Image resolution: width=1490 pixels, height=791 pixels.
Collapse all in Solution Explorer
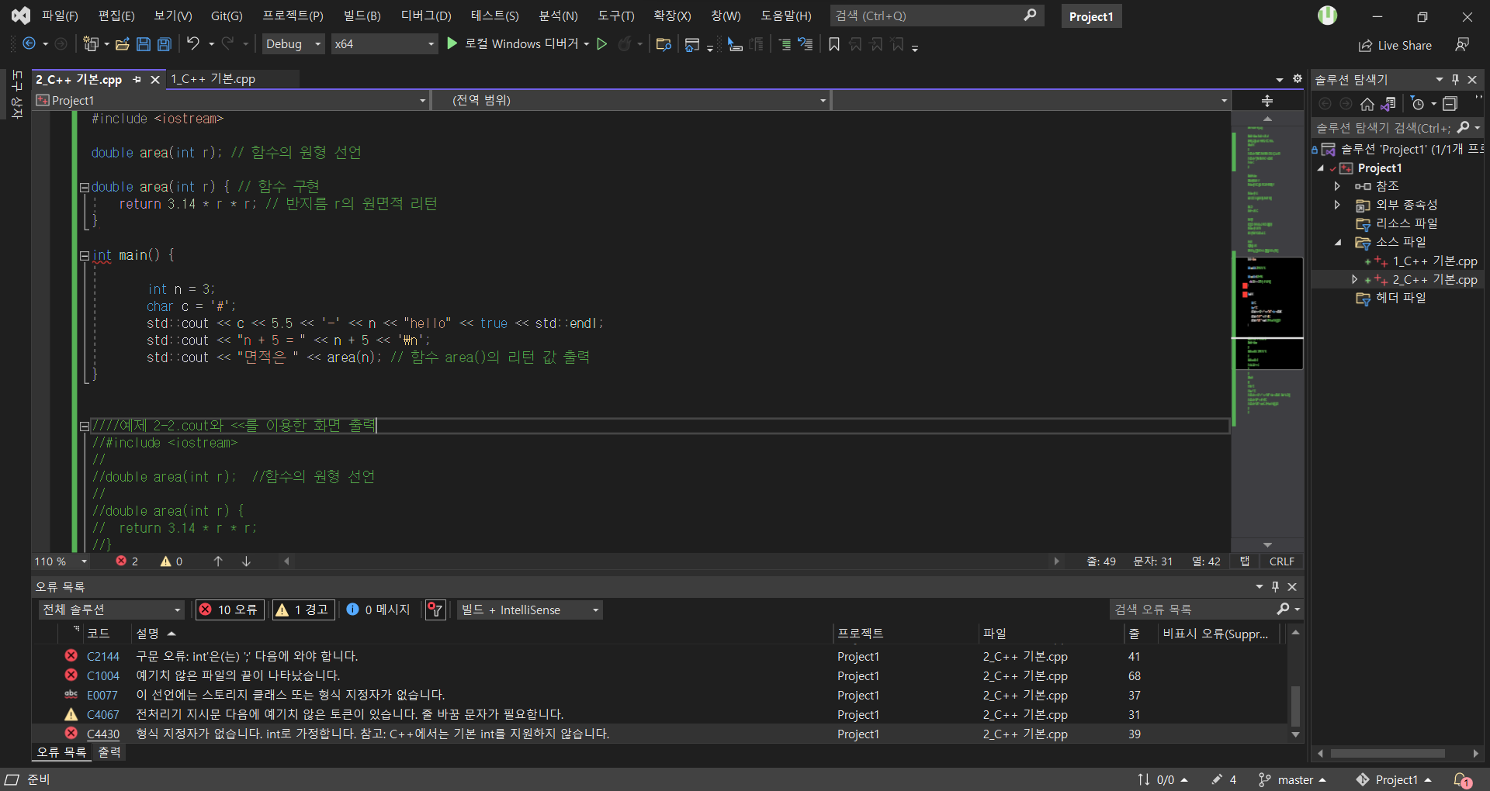tap(1450, 104)
